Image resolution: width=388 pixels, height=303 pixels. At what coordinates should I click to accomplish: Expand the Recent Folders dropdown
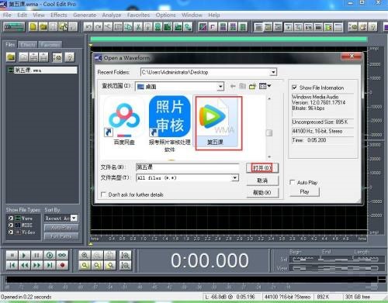click(273, 72)
